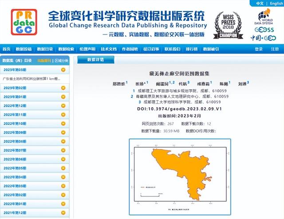Open 数据检索 in the navigation bar

(66, 49)
